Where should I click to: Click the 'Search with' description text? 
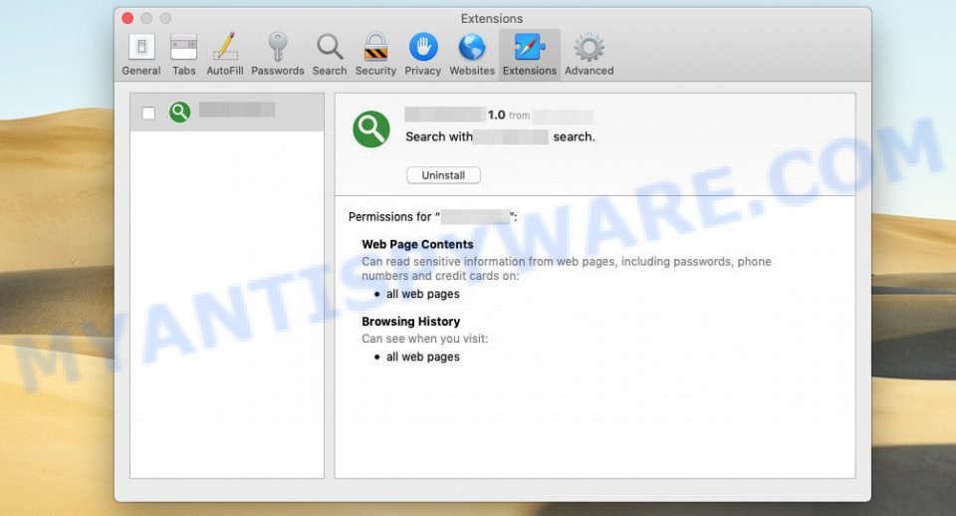439,136
